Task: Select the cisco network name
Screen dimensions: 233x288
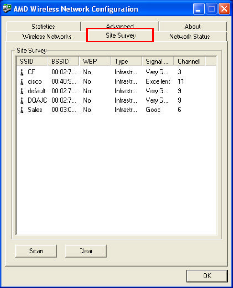Action: (35, 81)
